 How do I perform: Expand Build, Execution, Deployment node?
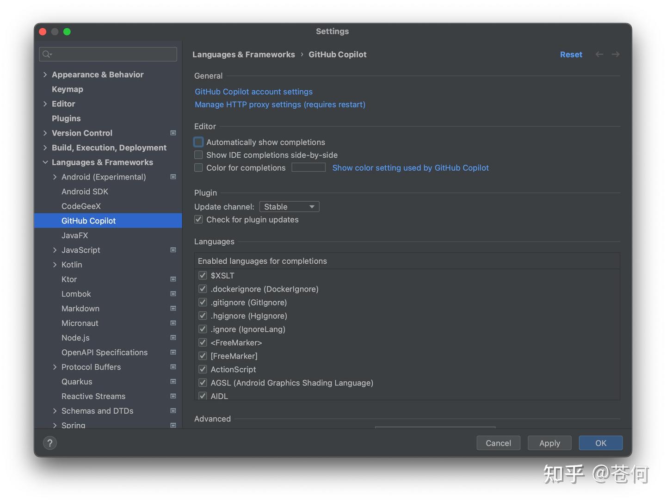point(45,148)
